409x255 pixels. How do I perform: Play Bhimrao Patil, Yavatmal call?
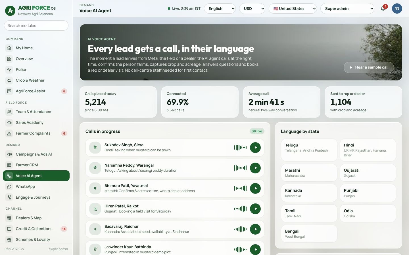255,188
